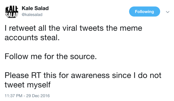Click the Kale Salad display name
Viewport: 174px width, 101px height.
[35, 8]
